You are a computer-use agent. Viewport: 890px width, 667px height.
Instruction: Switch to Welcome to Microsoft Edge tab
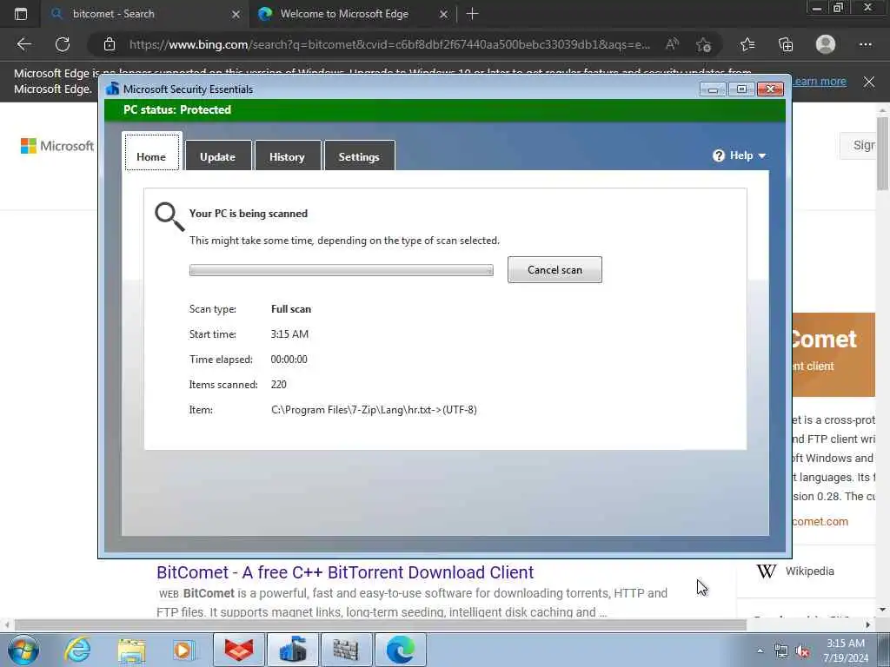pos(352,14)
